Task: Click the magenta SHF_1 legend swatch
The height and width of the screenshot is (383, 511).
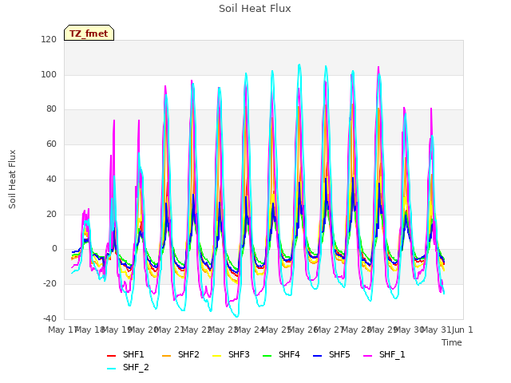Action: tap(367, 356)
